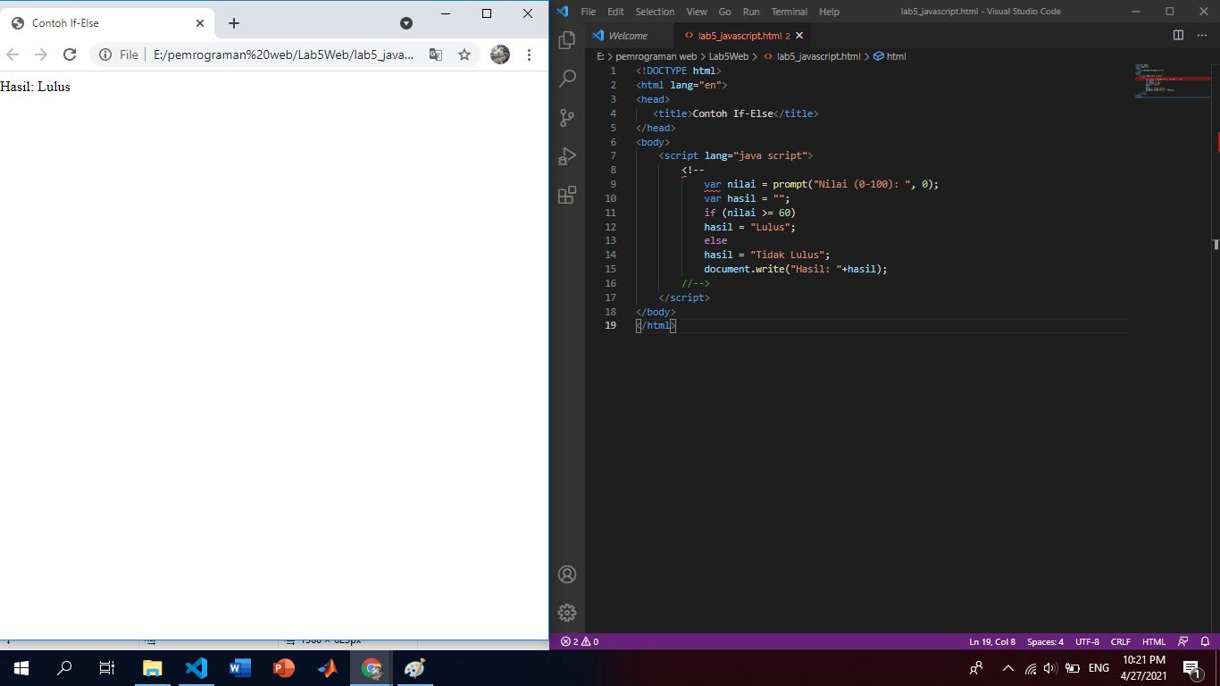The height and width of the screenshot is (686, 1220).
Task: Open the Search panel in the activity bar
Action: pos(567,78)
